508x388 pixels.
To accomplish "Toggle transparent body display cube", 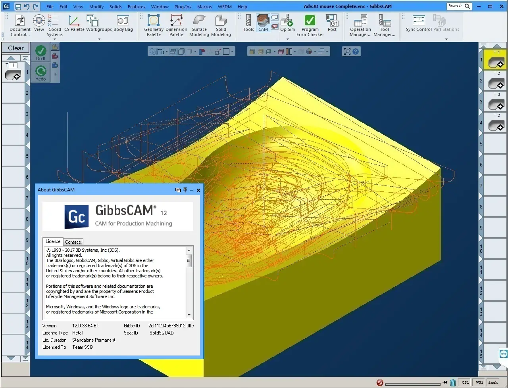I will (x=261, y=52).
